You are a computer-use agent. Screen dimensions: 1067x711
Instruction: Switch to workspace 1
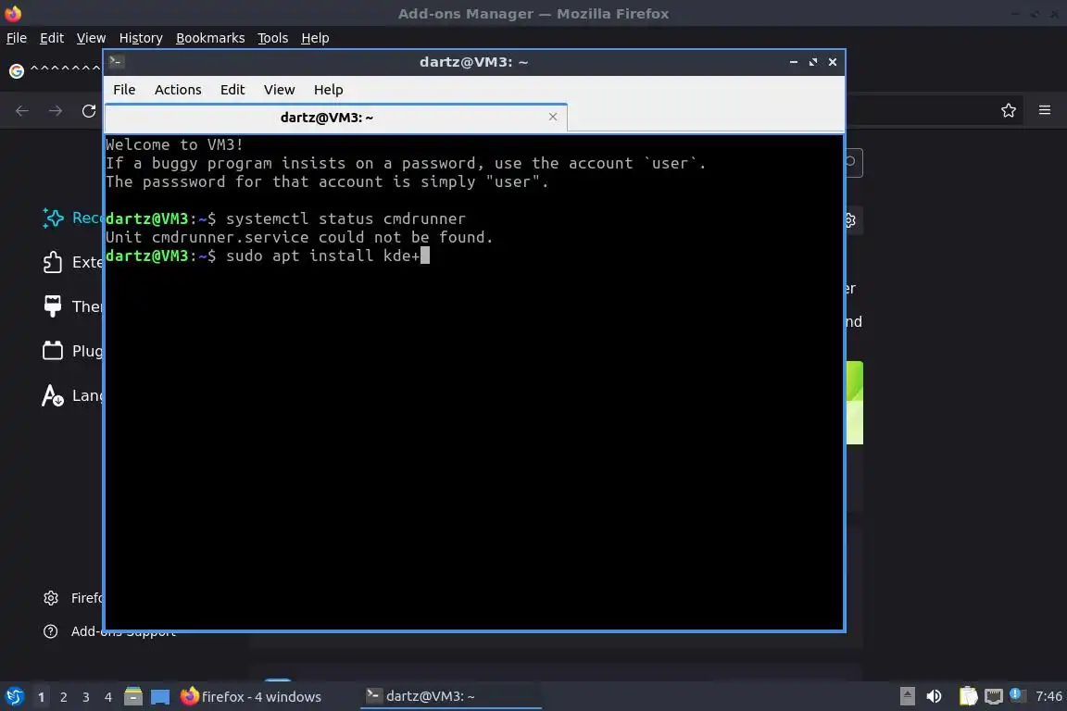42,697
